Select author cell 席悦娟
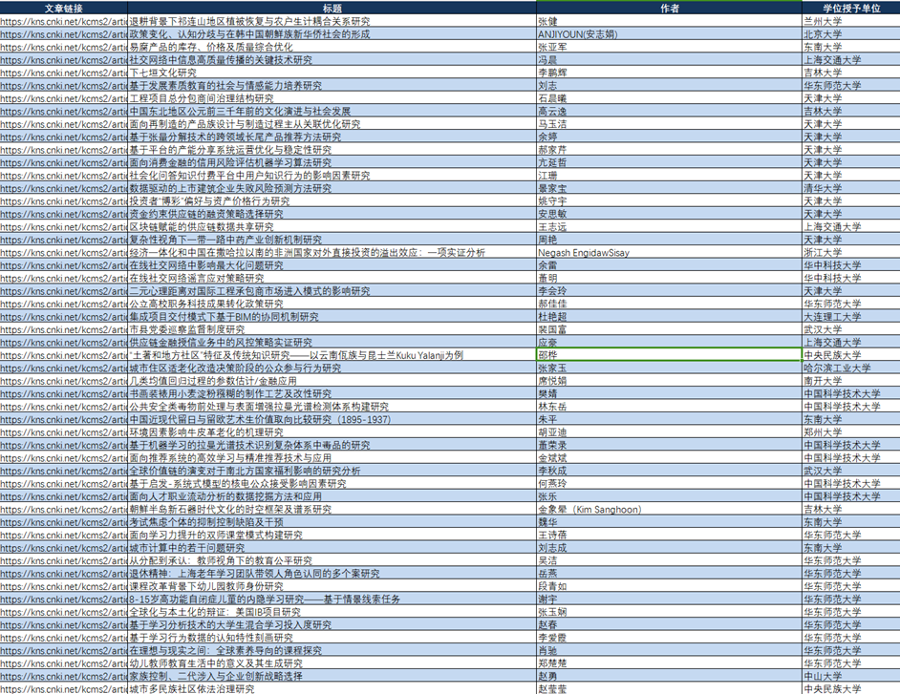Viewport: 900px width, 694px height. [x=669, y=381]
